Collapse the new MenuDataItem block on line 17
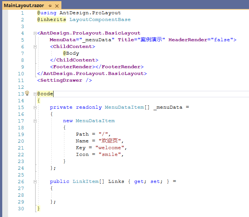Screen dimensions: 249x217 click(x=35, y=121)
